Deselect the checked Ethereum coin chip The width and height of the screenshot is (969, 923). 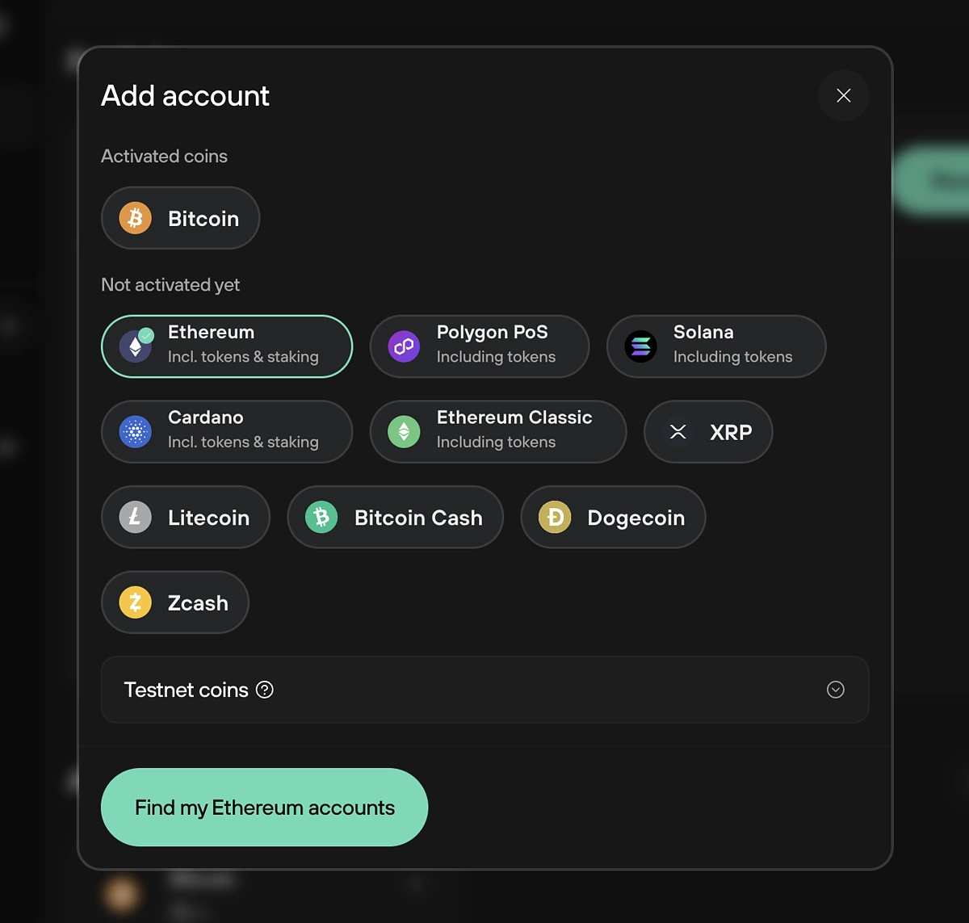tap(227, 346)
